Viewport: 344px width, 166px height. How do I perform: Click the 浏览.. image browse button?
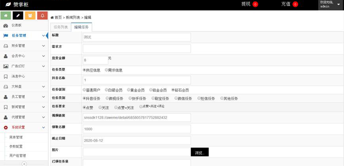(200, 152)
